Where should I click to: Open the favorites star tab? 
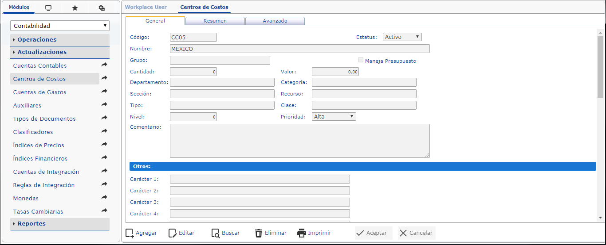coord(75,8)
